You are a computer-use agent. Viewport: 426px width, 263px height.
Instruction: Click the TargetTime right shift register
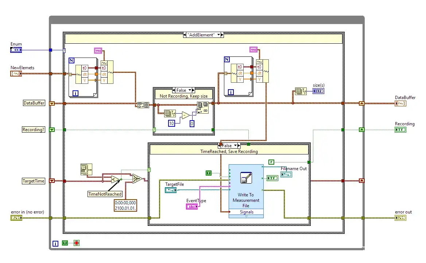361,181
